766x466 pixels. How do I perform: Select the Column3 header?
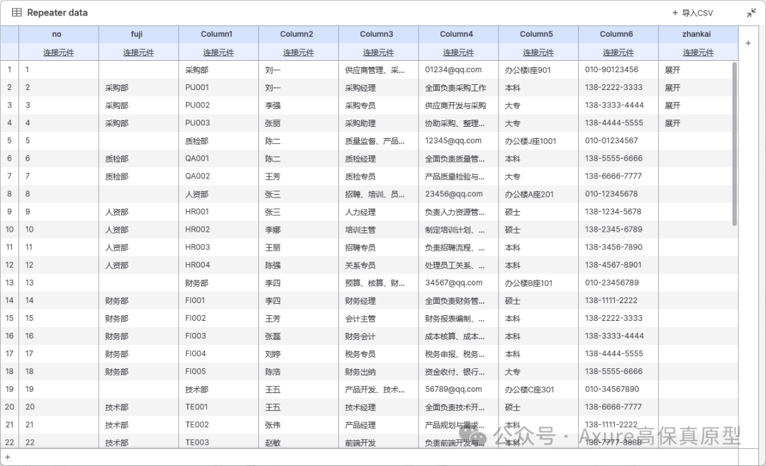[379, 34]
